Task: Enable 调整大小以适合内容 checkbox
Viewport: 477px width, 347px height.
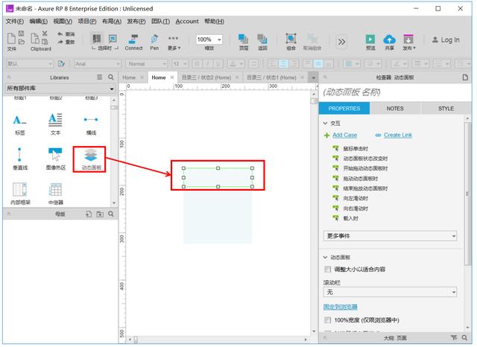Action: (x=328, y=269)
